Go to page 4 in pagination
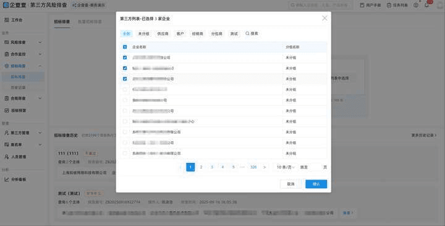 222,167
